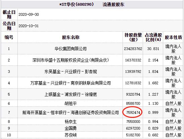Select the ratio 2.154
Screen dimensions: 184x139
tap(153, 60)
